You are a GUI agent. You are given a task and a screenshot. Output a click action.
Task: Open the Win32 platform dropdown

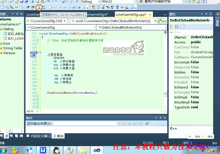click(x=135, y=1)
